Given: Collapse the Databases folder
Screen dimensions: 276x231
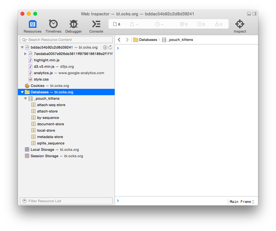Looking at the screenshot, I should [x=22, y=92].
